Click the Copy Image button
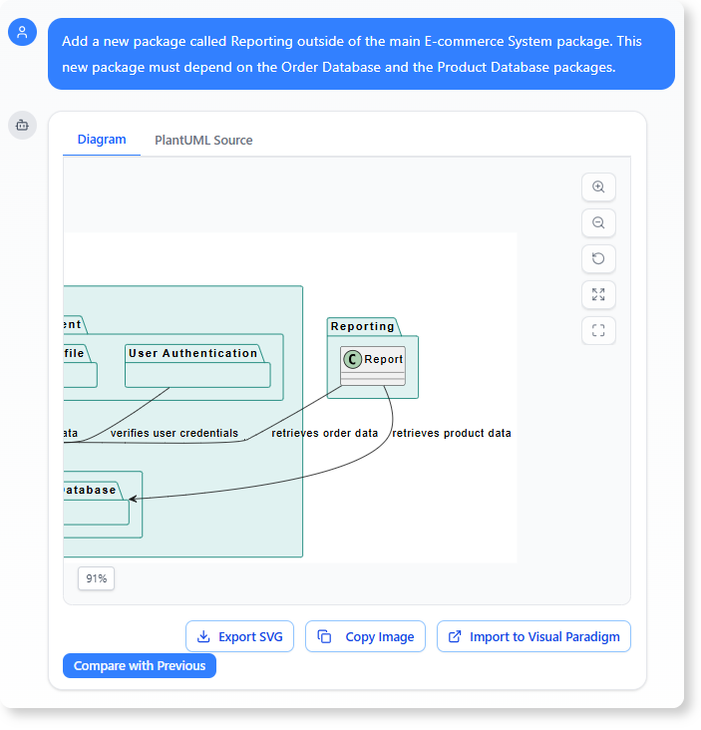 pyautogui.click(x=366, y=636)
